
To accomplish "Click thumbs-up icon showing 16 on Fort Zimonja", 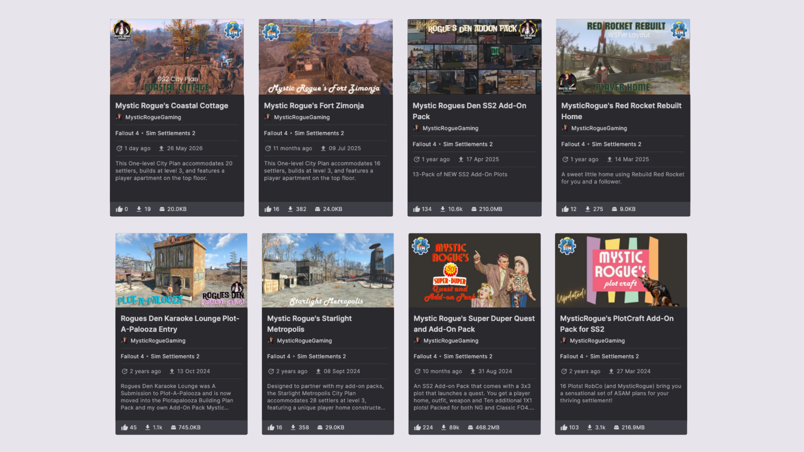I will pos(268,209).
